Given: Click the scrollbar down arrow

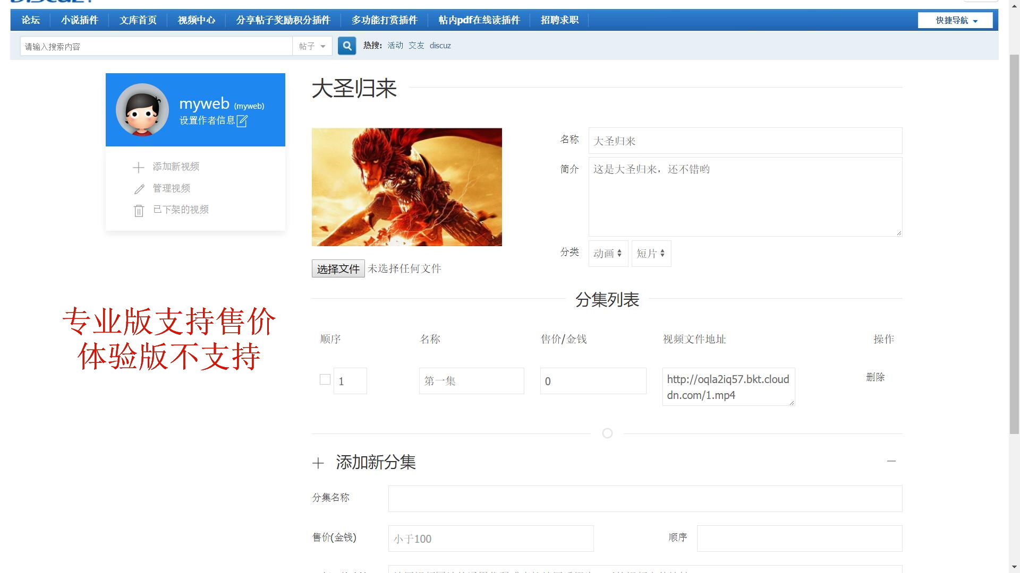Looking at the screenshot, I should [x=1014, y=567].
